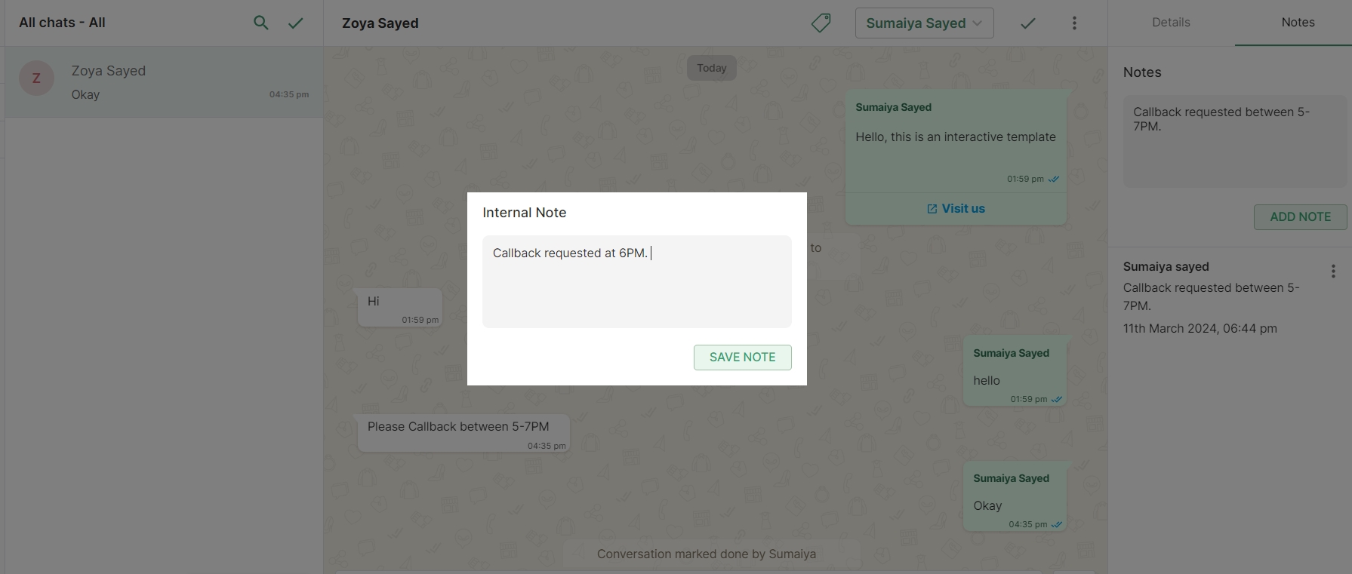Click the All chats - All heading
This screenshot has height=574, width=1352.
coord(62,23)
